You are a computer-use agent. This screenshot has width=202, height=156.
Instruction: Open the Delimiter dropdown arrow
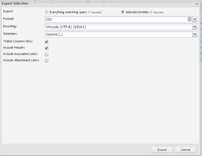[195, 34]
